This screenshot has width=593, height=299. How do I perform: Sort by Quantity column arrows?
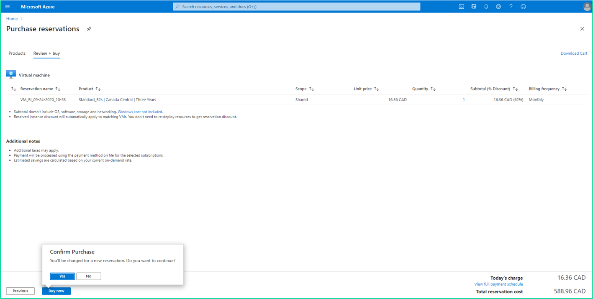pos(433,89)
